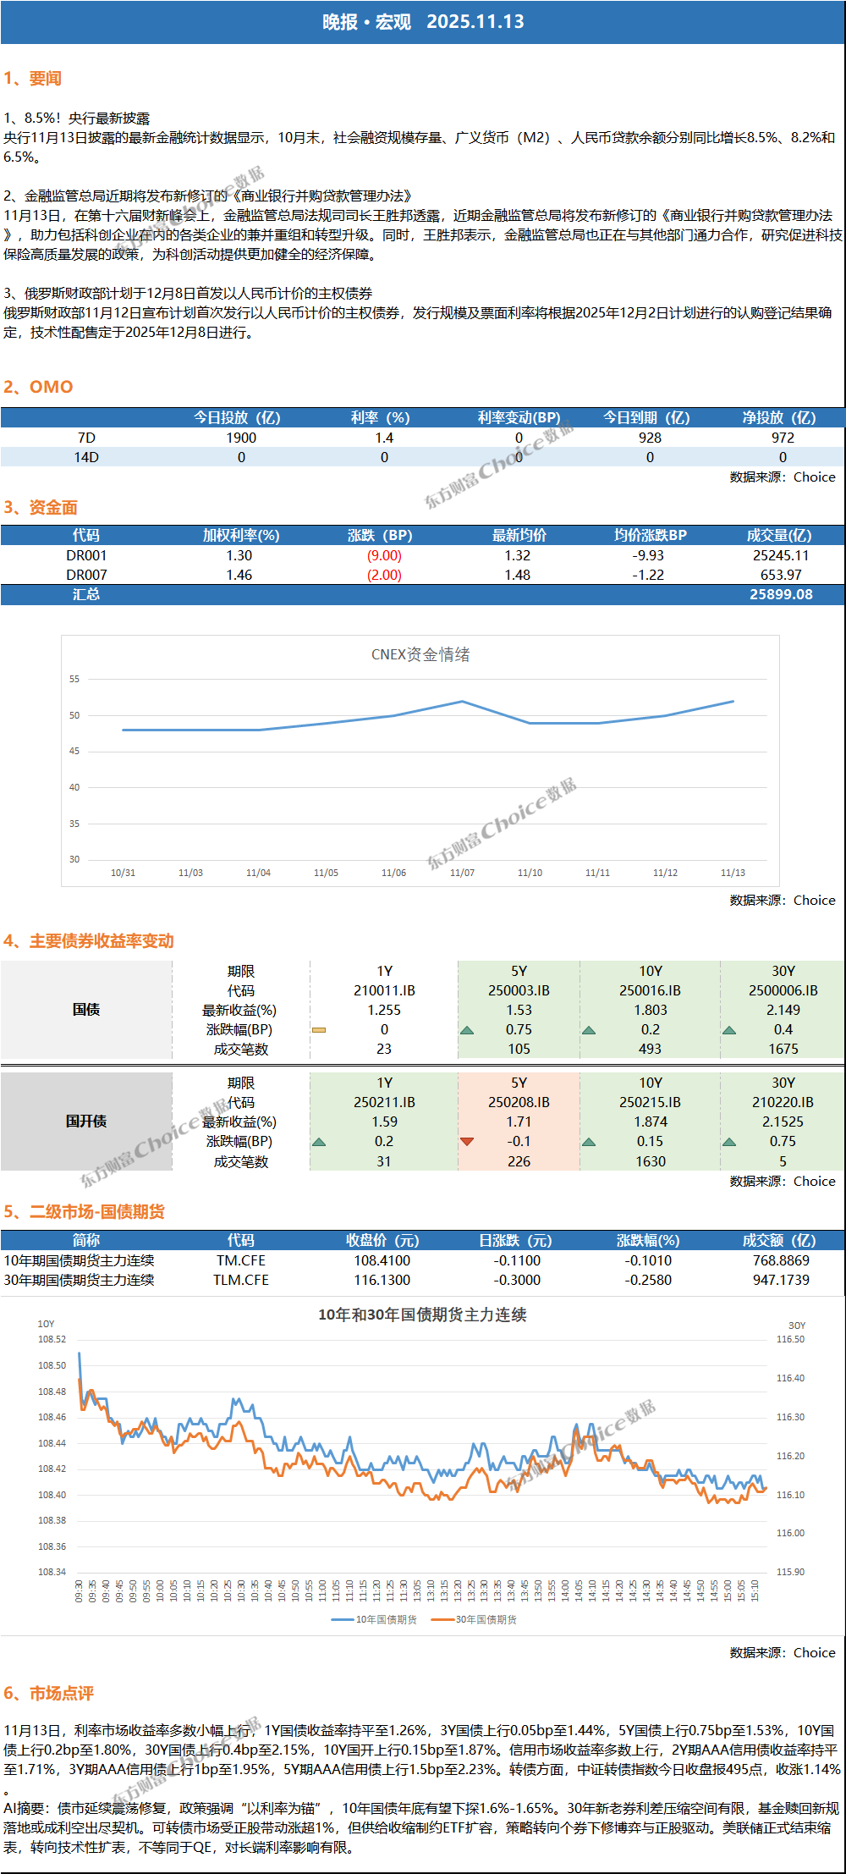
Task: Click the OMO column header 净投放（亿）
Action: click(x=779, y=417)
